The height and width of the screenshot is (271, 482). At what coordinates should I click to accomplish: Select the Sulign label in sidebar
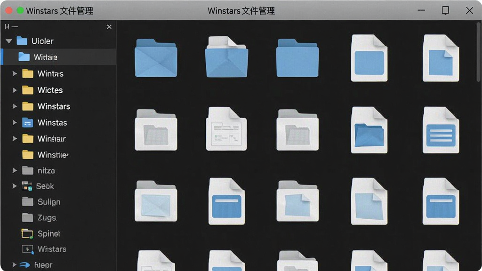point(49,202)
